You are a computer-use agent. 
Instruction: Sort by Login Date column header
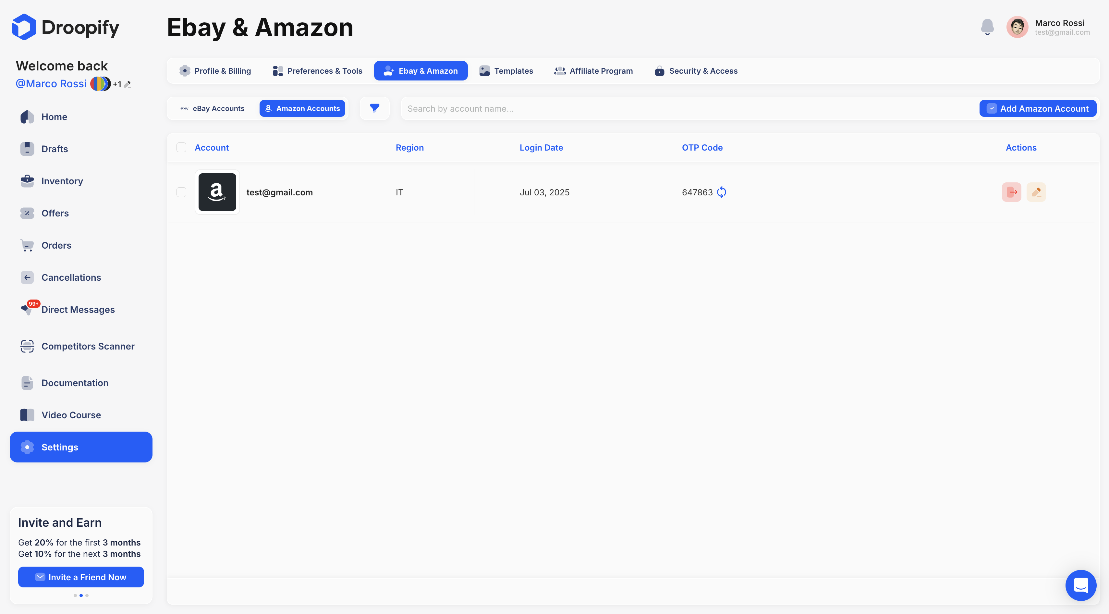(x=541, y=148)
